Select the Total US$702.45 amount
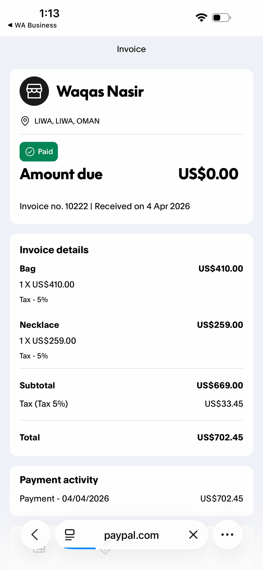Screen dimensions: 263x570 [x=220, y=437]
